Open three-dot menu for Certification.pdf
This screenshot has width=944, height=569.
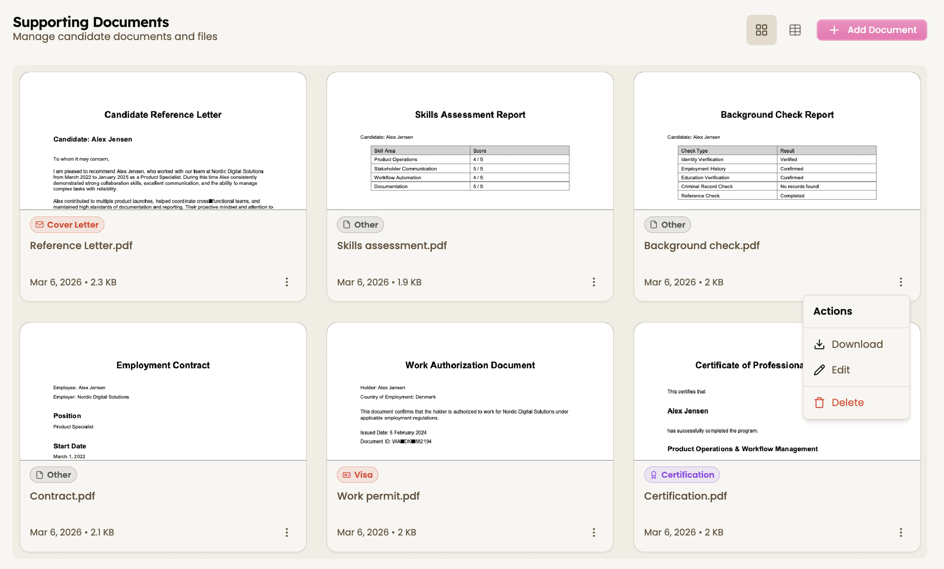tap(901, 532)
